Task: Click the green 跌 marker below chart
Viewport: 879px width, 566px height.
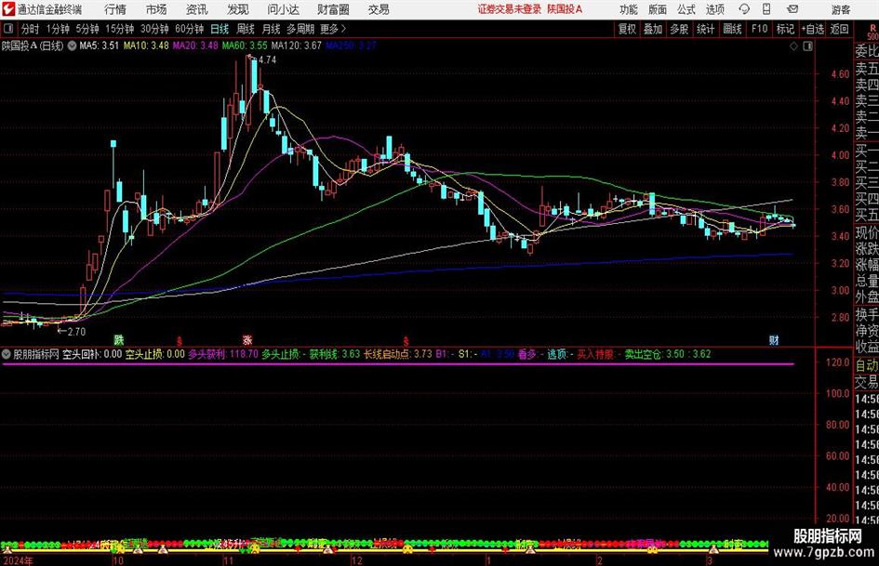Action: (118, 339)
